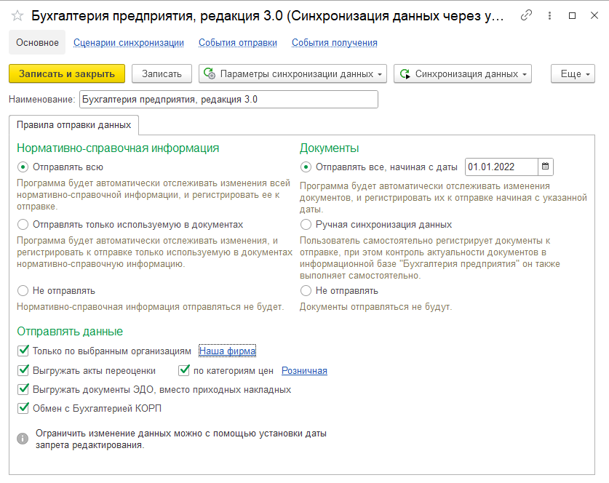The height and width of the screenshot is (483, 609).
Task: Uncheck 'Только по выбранным организациям'
Action: pyautogui.click(x=23, y=351)
